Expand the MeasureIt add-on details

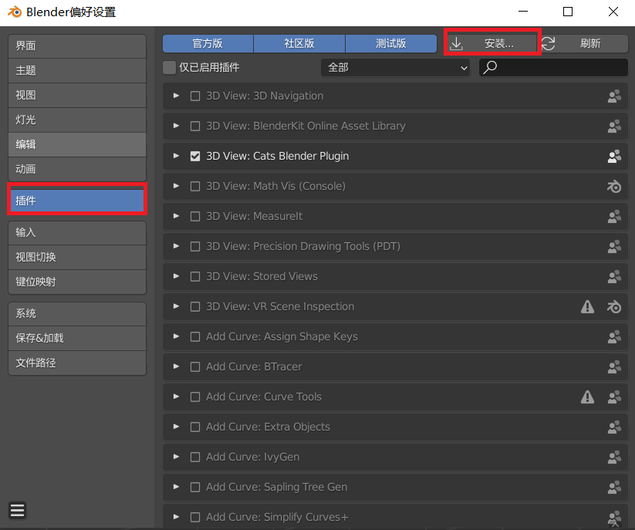click(176, 216)
